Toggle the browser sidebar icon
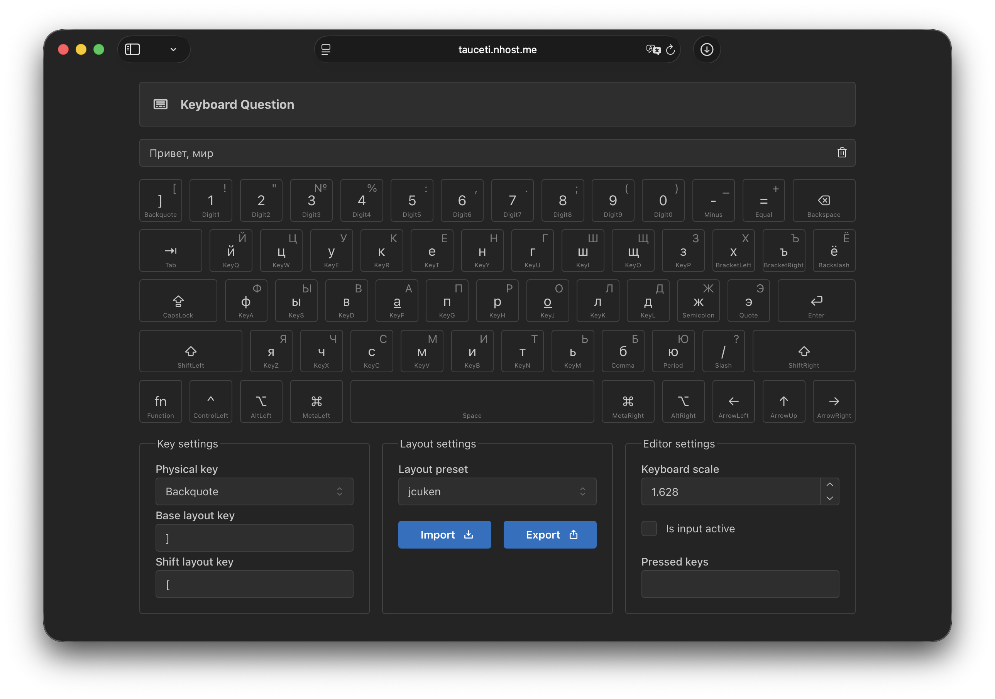 [x=133, y=49]
